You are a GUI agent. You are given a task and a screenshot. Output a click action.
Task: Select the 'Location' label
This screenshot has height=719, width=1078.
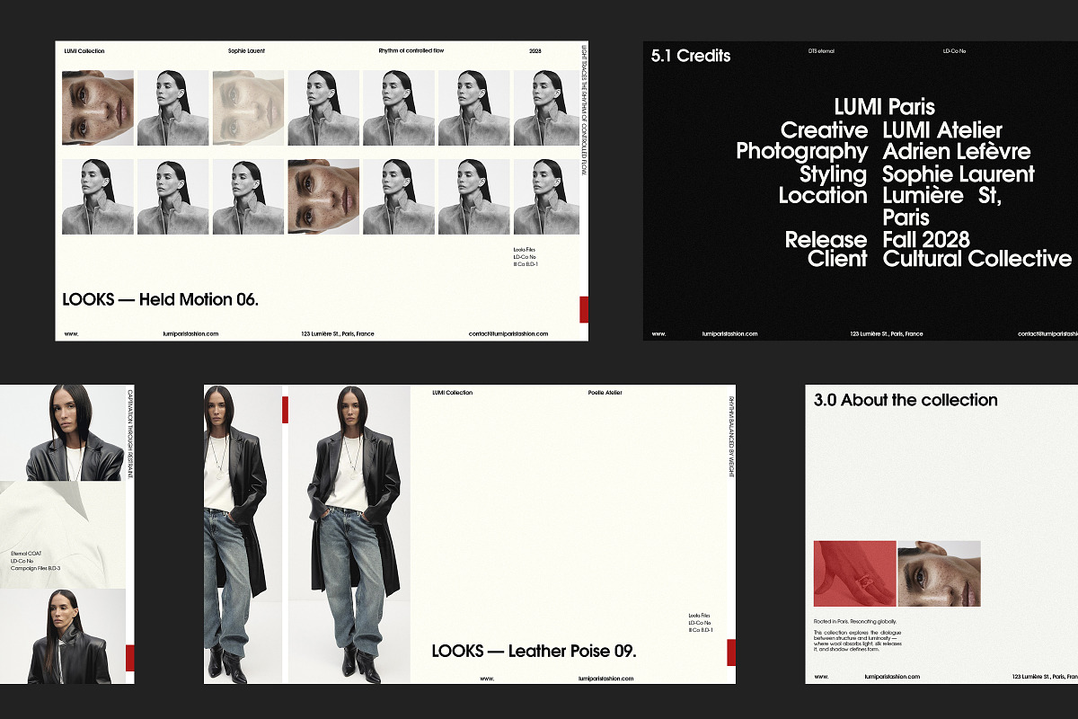click(x=823, y=195)
